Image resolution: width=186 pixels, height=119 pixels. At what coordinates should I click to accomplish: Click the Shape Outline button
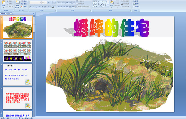pyautogui.click(x=126, y=4)
